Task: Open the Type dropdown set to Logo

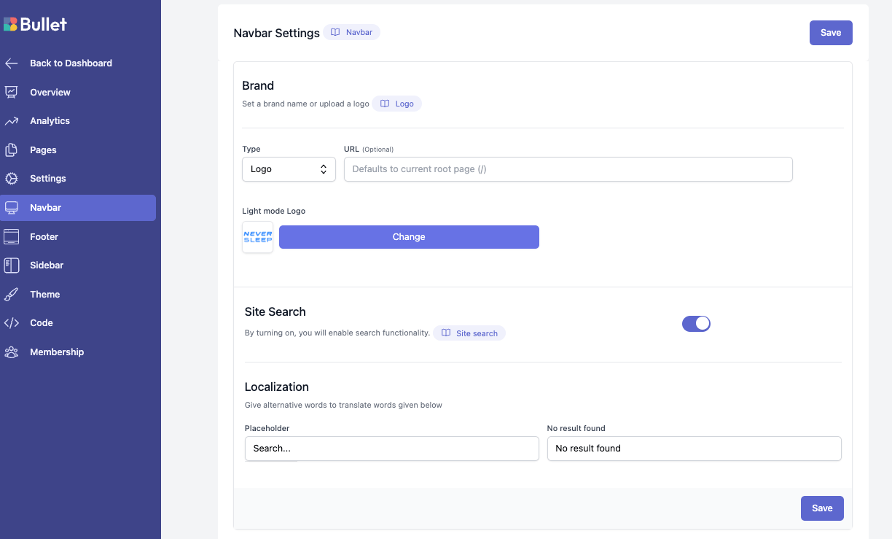Action: [x=289, y=169]
